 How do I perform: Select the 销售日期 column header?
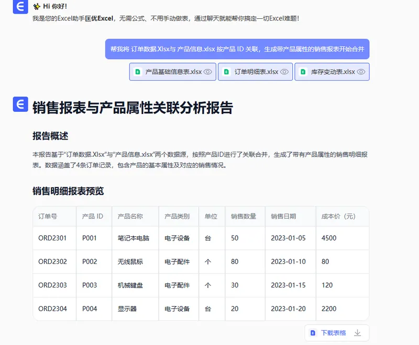pos(283,216)
